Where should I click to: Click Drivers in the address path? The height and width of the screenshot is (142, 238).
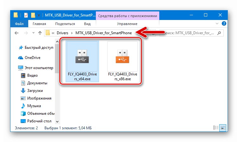point(63,33)
